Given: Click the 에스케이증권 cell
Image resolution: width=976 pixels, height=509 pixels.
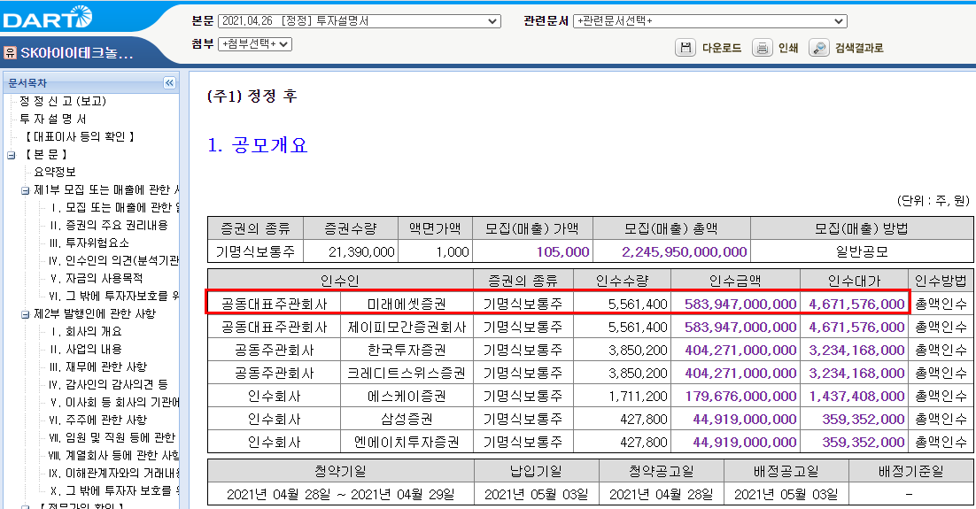Looking at the screenshot, I should 407,396.
